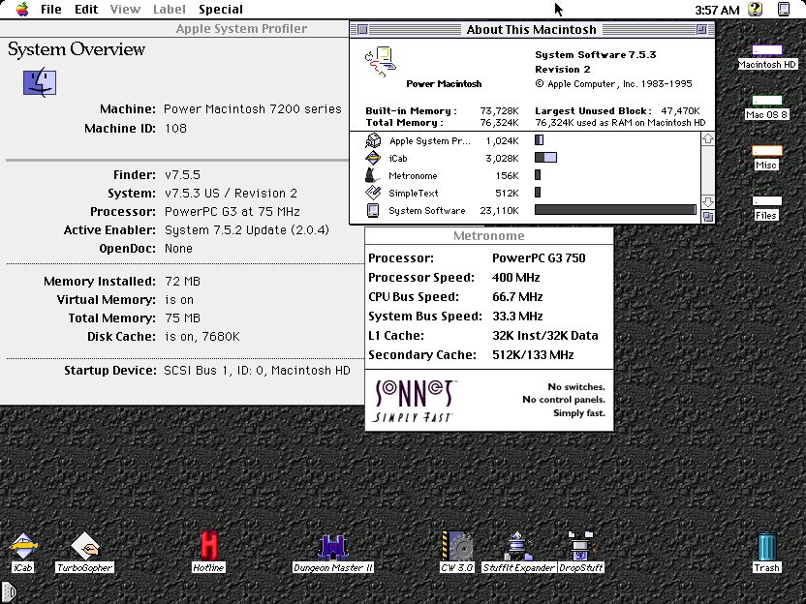Viewport: 806px width, 604px height.
Task: Open the Special menu
Action: [x=221, y=10]
